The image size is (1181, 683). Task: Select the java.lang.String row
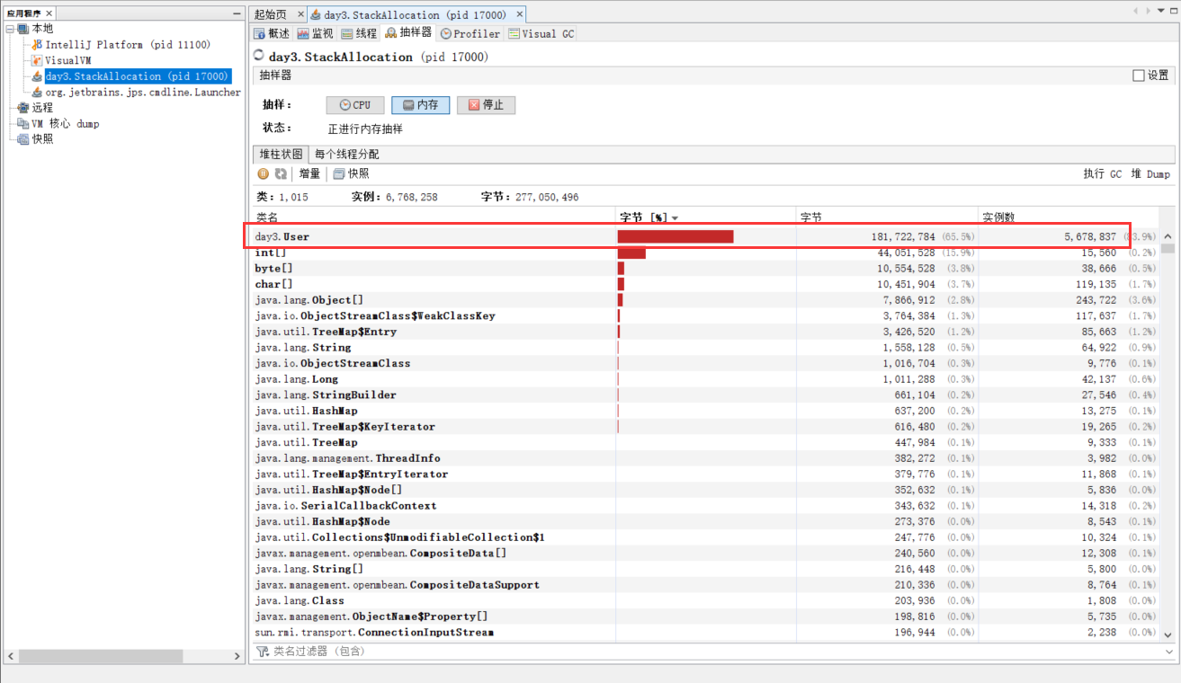707,347
